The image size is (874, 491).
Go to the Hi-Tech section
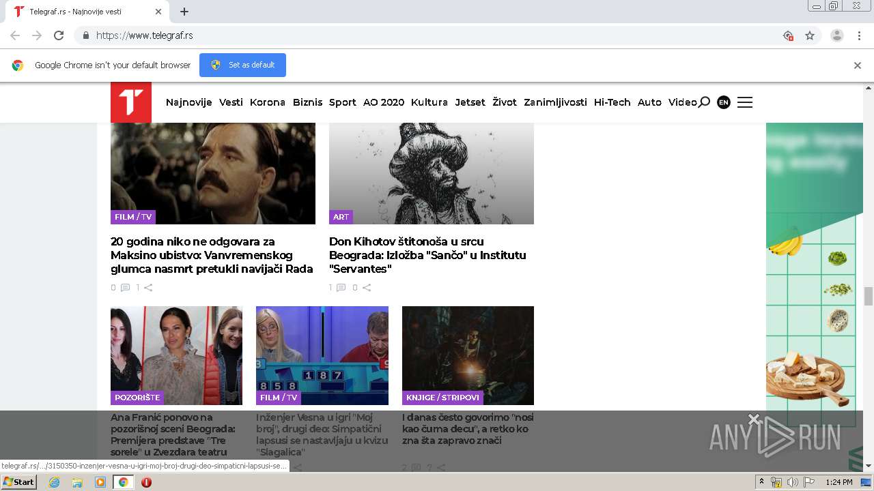point(612,102)
